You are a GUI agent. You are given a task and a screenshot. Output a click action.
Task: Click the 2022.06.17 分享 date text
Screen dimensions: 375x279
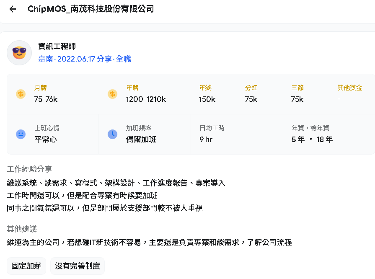pyautogui.click(x=84, y=59)
